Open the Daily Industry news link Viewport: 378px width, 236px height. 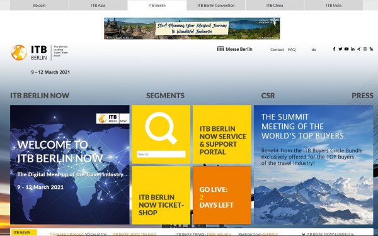coord(219,234)
